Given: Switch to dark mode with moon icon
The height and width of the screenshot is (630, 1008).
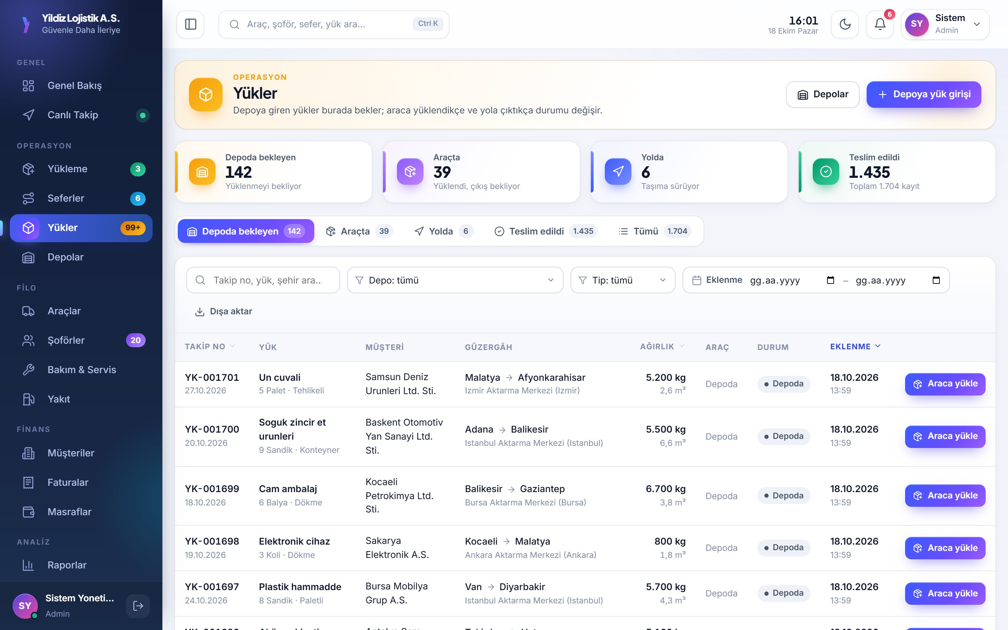Looking at the screenshot, I should 845,24.
